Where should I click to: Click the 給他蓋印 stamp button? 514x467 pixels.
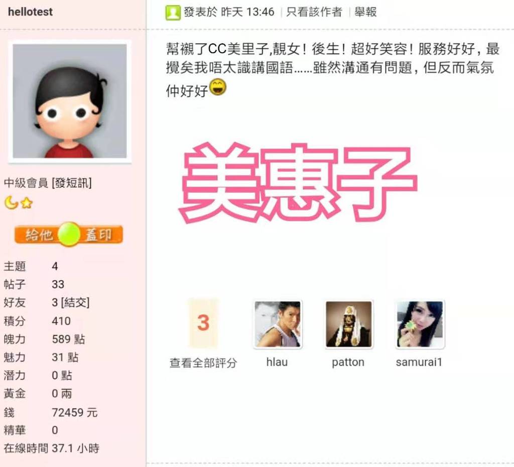[68, 234]
